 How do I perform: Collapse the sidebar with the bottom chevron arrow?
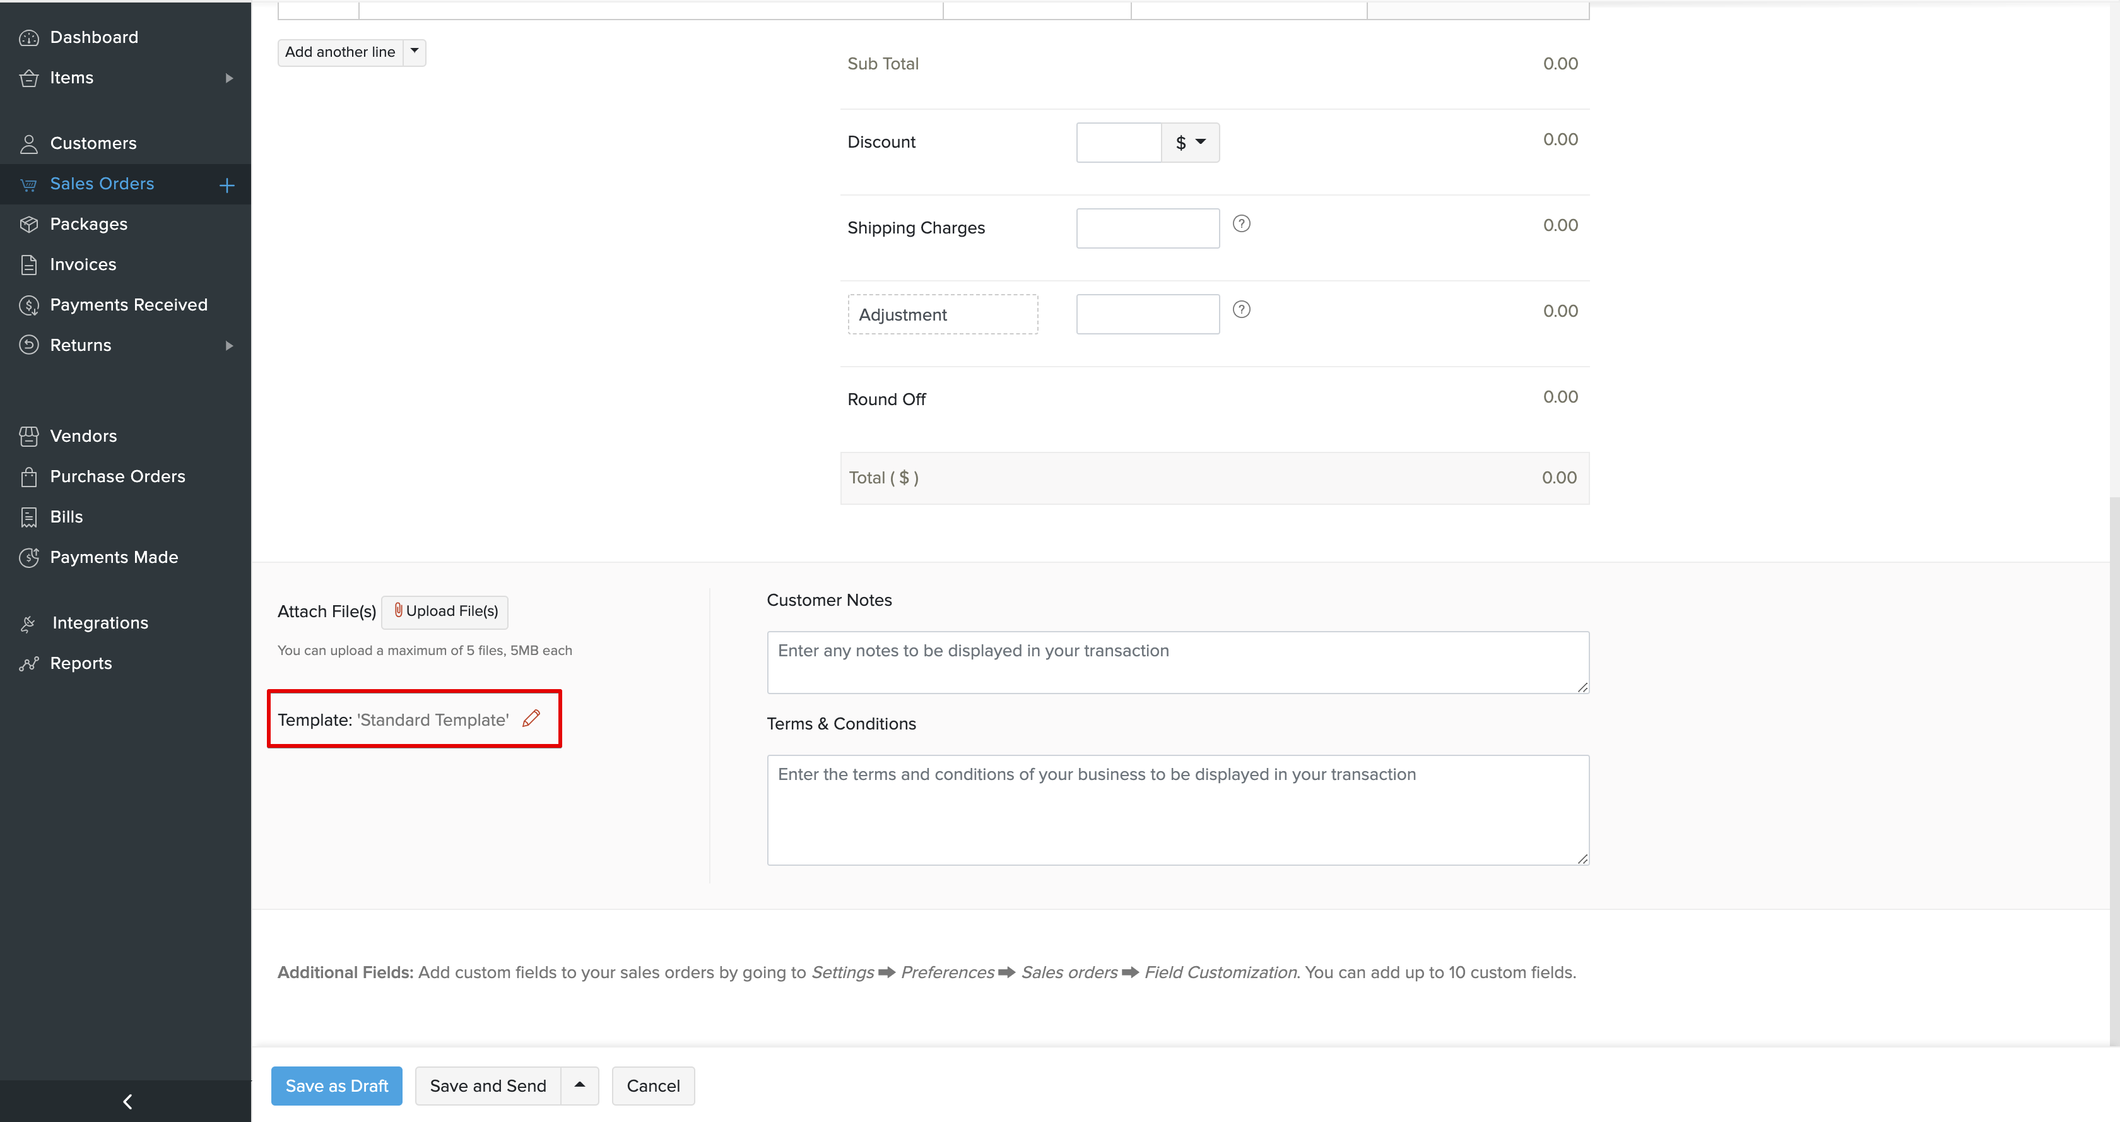click(x=127, y=1101)
